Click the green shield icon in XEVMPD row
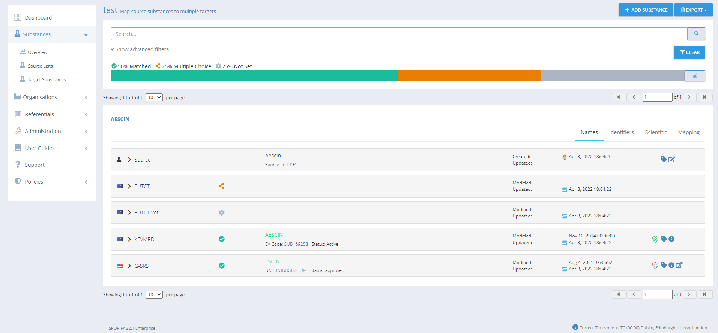718x333 pixels. (655, 239)
